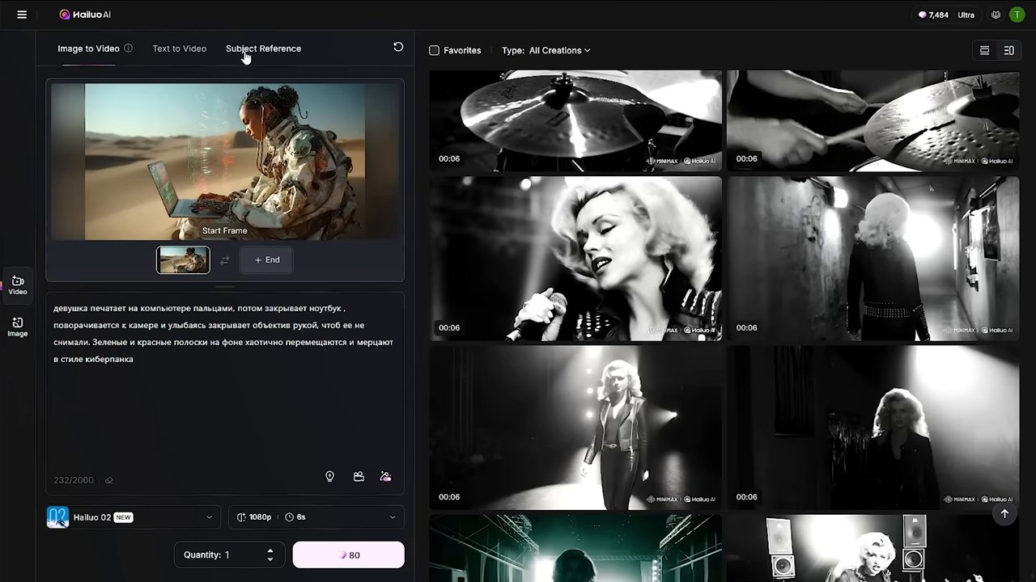Viewport: 1036px width, 582px height.
Task: Open the drummer hands with drumsticks video
Action: pos(873,120)
